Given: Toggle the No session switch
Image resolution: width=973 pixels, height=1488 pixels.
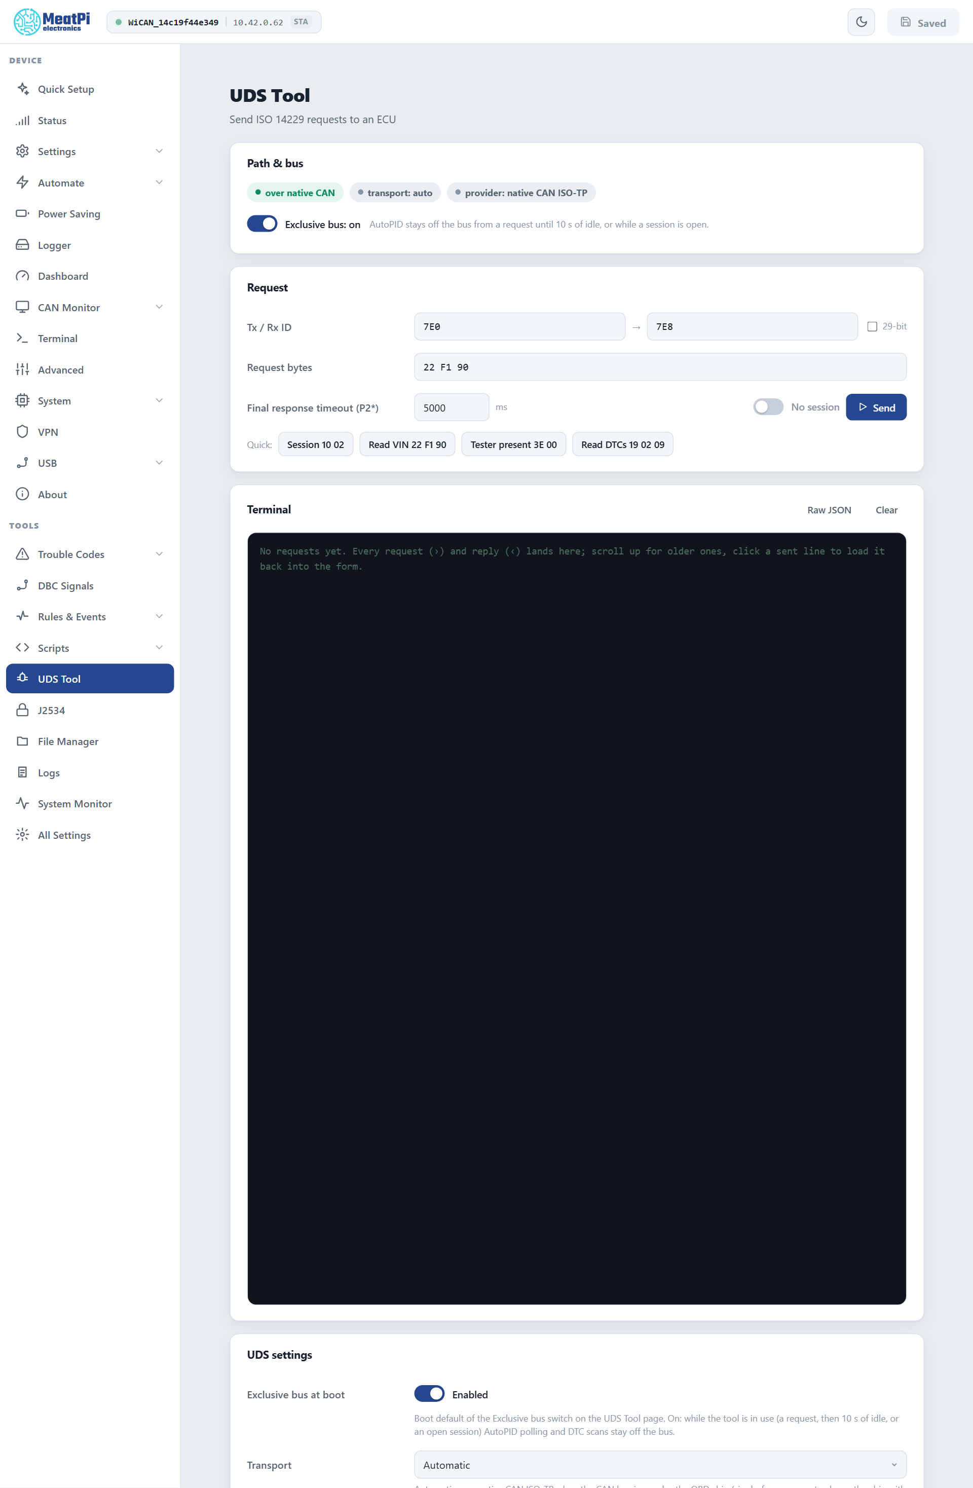Looking at the screenshot, I should pyautogui.click(x=768, y=407).
